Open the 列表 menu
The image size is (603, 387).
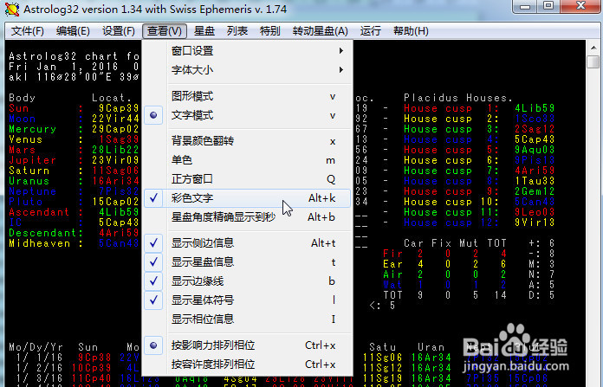[237, 31]
